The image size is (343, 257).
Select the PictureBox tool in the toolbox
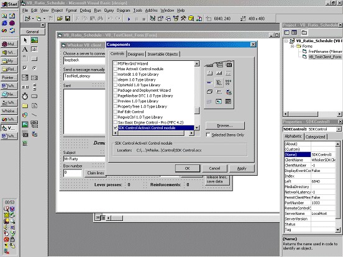[34, 40]
